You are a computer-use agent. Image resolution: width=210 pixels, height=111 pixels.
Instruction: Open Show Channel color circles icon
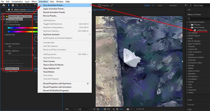point(114,109)
